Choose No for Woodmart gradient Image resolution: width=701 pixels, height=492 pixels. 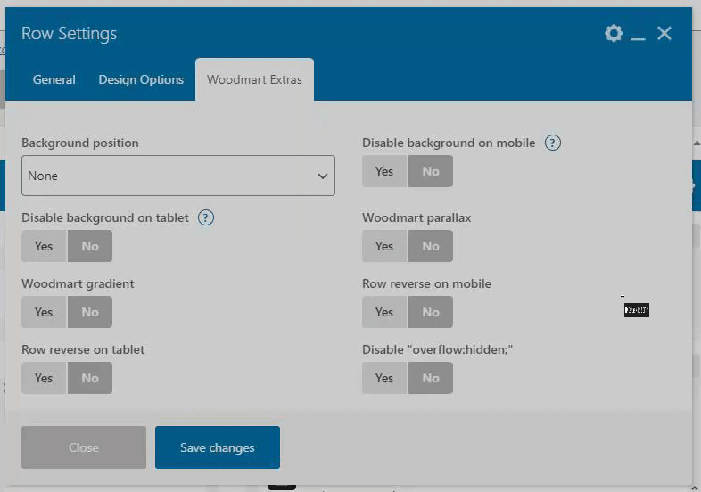tap(90, 312)
